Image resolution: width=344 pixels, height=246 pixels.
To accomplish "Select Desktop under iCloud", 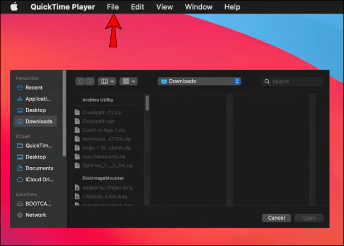I will click(x=35, y=157).
